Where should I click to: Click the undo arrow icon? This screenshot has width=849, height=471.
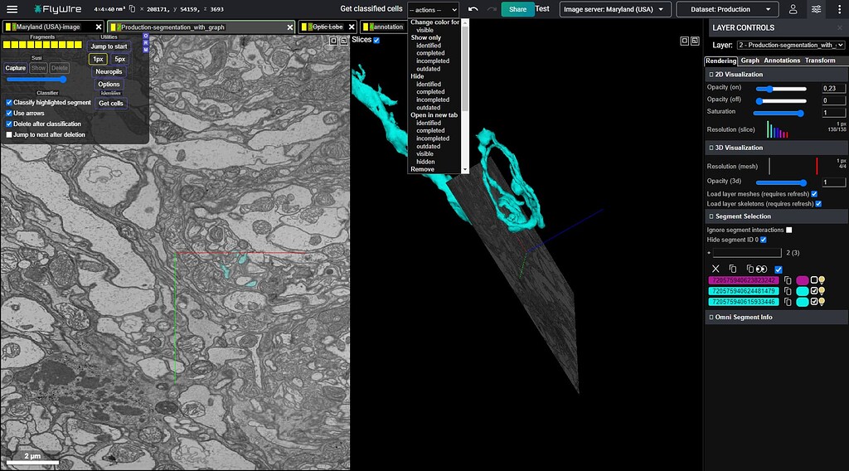(x=473, y=9)
